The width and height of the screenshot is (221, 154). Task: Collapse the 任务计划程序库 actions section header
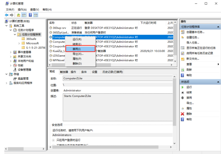(218, 27)
